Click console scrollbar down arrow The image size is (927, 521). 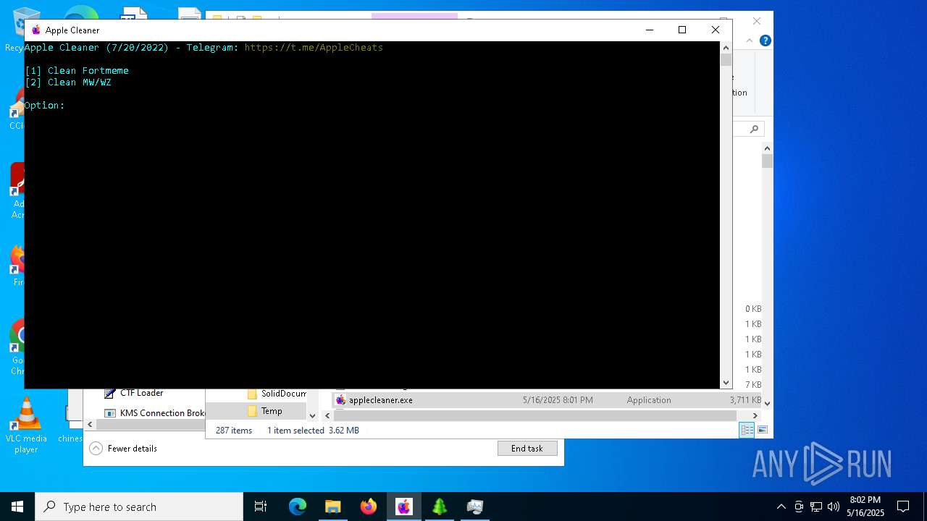click(x=726, y=383)
